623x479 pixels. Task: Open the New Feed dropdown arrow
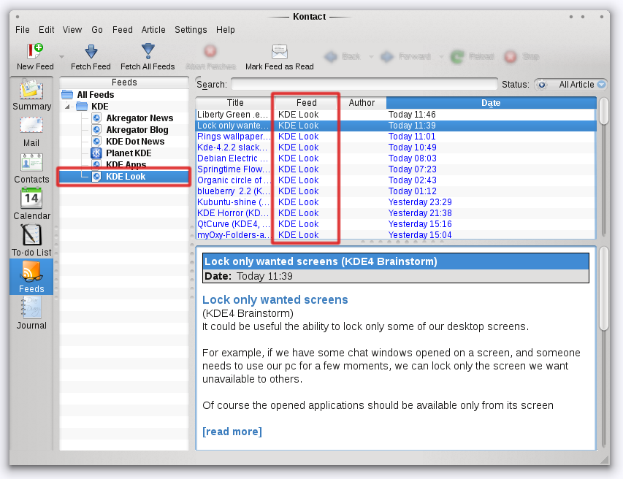pyautogui.click(x=61, y=57)
